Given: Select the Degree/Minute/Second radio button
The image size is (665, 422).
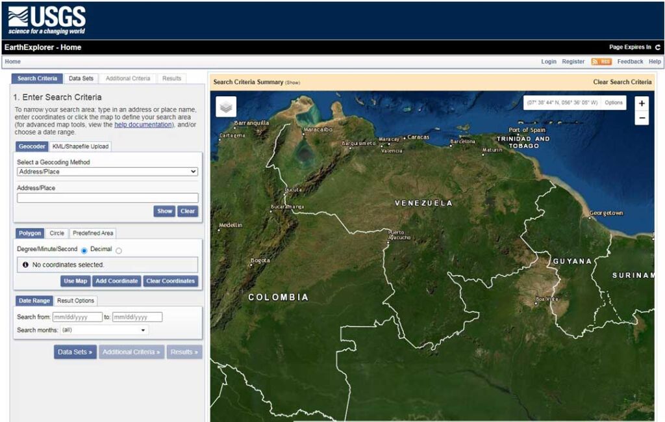Looking at the screenshot, I should tap(83, 249).
